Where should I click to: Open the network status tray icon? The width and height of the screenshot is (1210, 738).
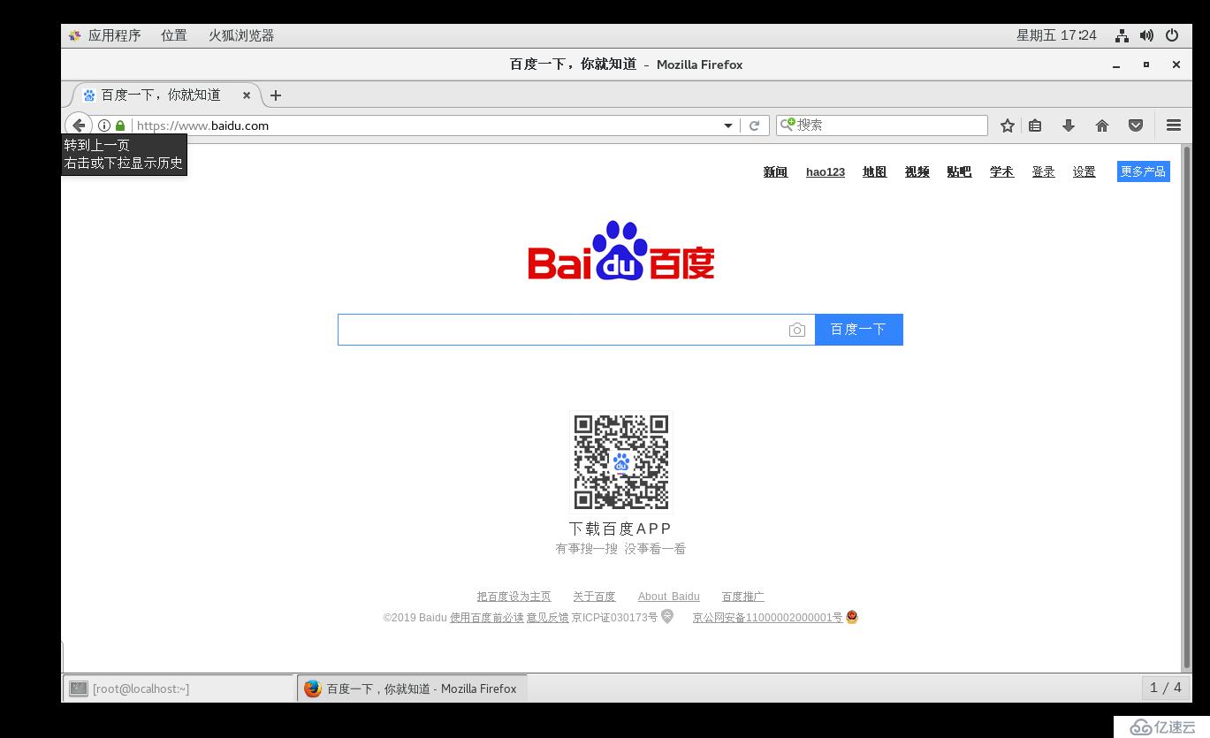click(x=1122, y=35)
